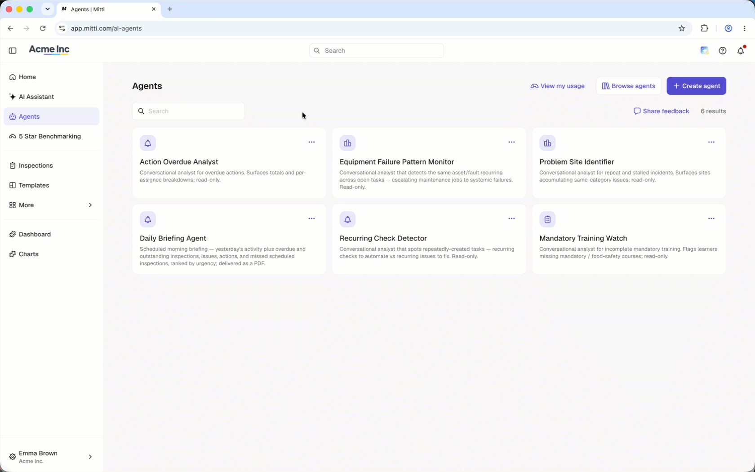Click the 6 results count text
The height and width of the screenshot is (472, 755).
tap(713, 111)
